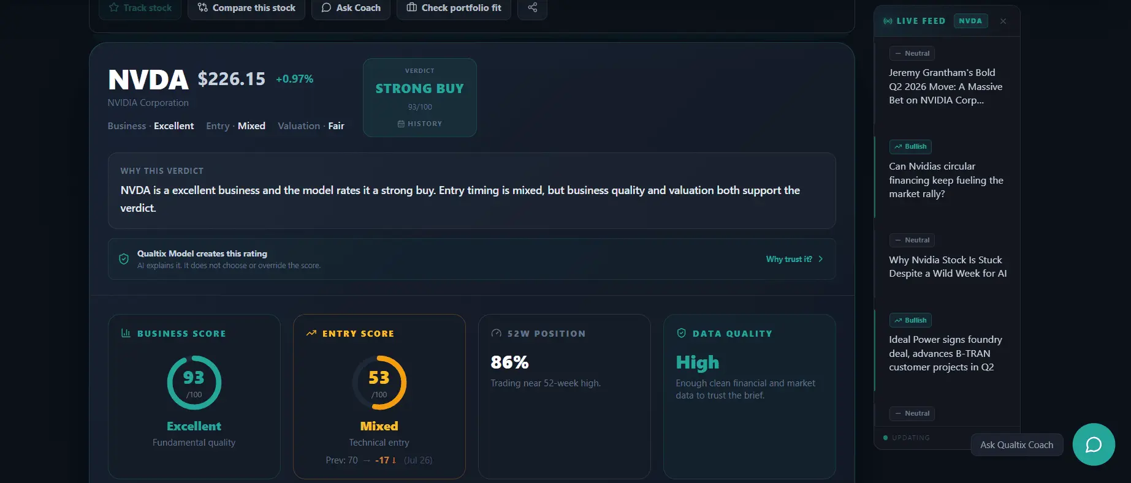The width and height of the screenshot is (1131, 483).
Task: Expand the chevron next to Why trust it?
Action: coord(821,259)
